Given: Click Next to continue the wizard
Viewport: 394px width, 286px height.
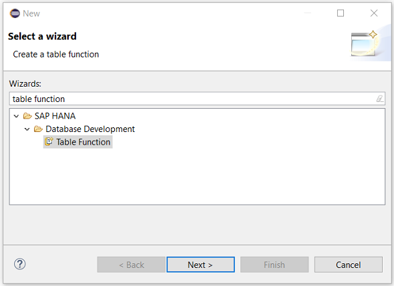Looking at the screenshot, I should [200, 265].
